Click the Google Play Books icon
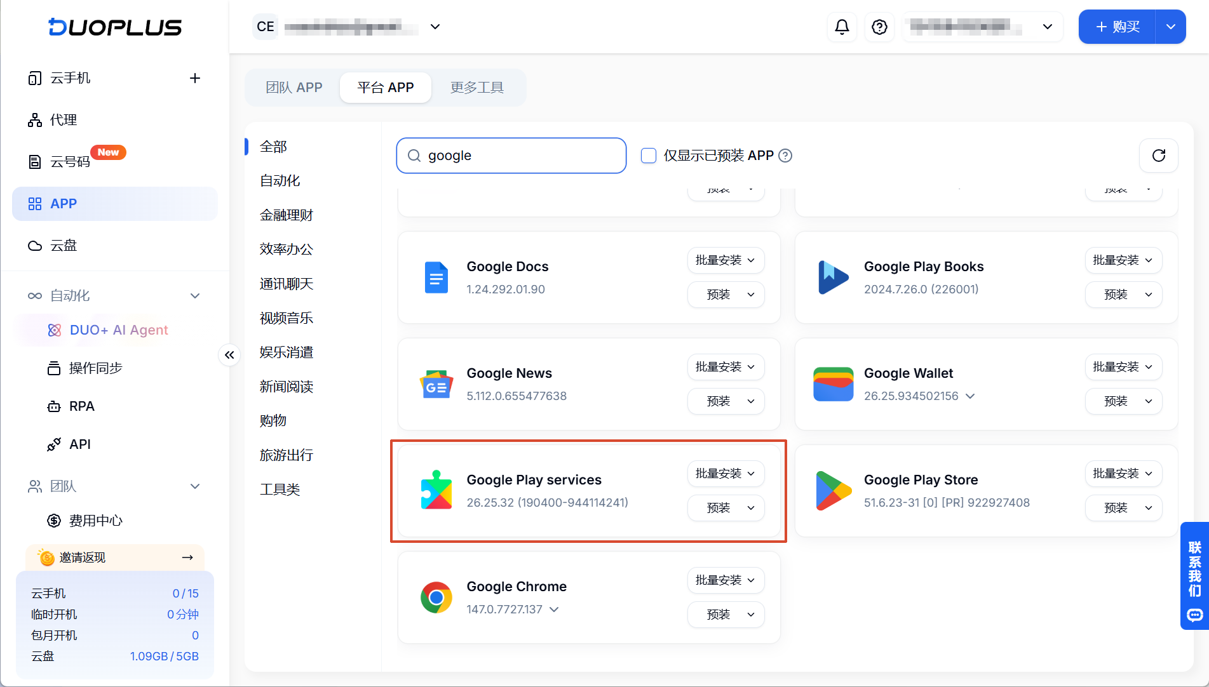This screenshot has width=1209, height=687. click(833, 277)
